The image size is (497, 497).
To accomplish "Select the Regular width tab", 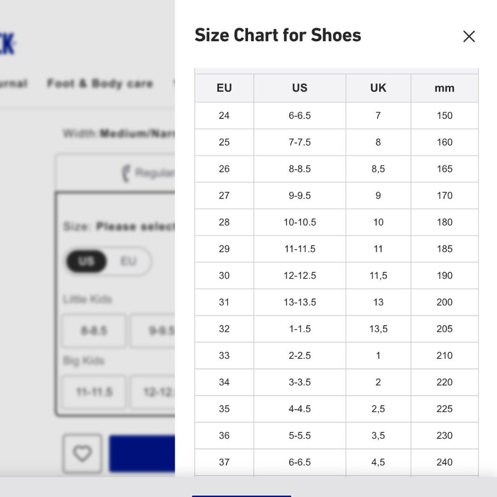I will 149,173.
